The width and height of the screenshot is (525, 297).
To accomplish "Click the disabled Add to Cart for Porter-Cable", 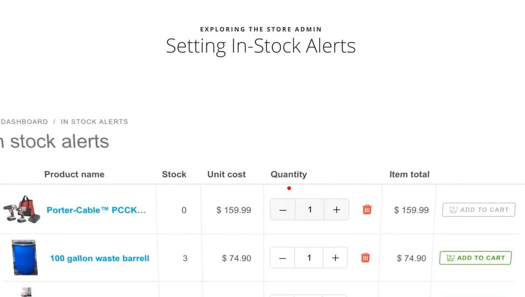I will click(x=478, y=210).
